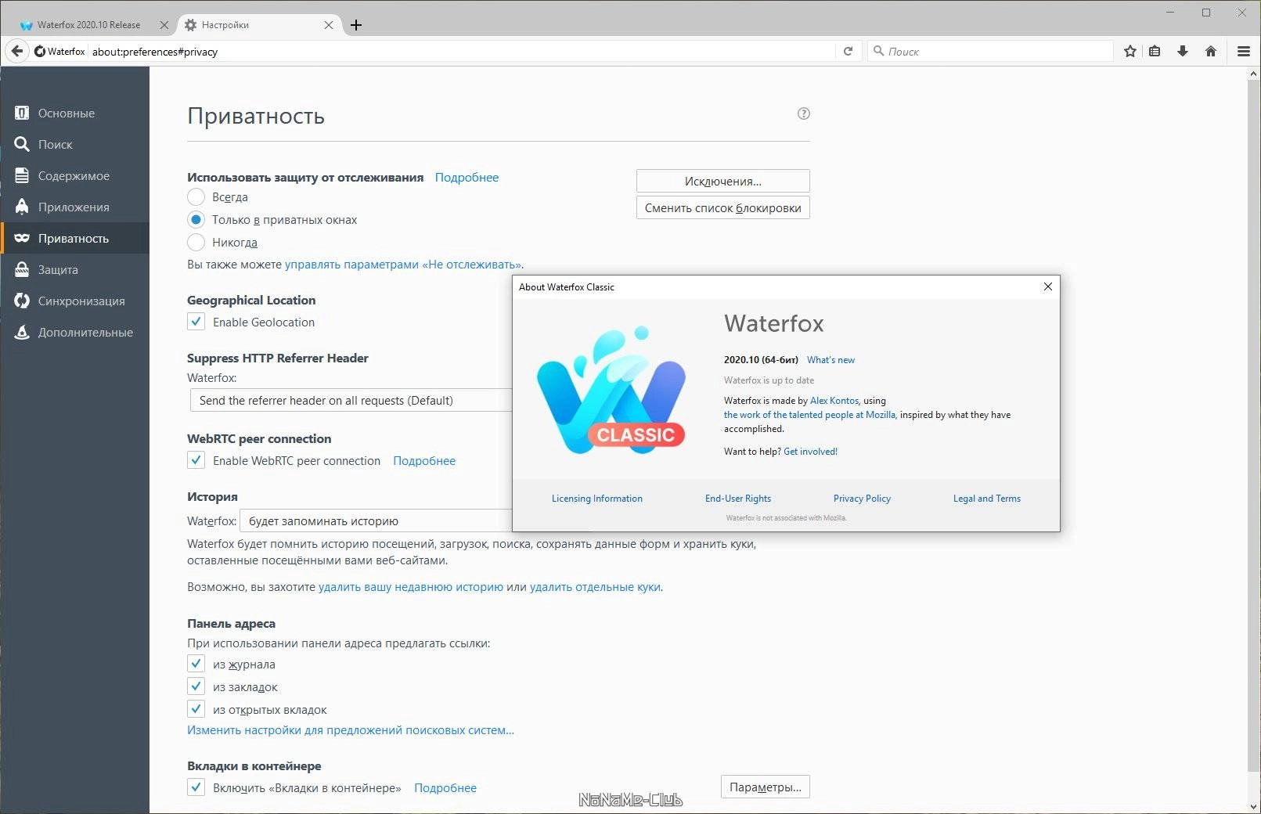This screenshot has width=1261, height=814.
Task: Toggle Enable Geolocation checkbox
Action: coord(196,322)
